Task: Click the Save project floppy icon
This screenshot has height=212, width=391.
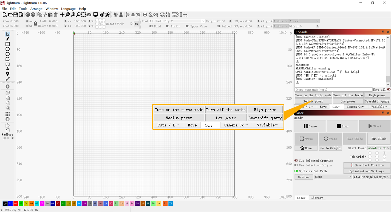Action: 15,15
